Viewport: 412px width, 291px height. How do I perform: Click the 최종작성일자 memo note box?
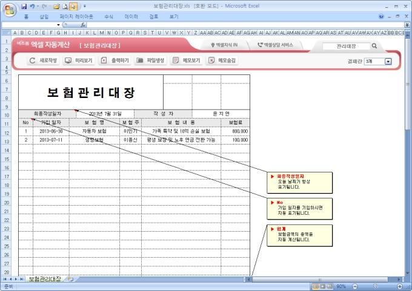[x=299, y=183]
